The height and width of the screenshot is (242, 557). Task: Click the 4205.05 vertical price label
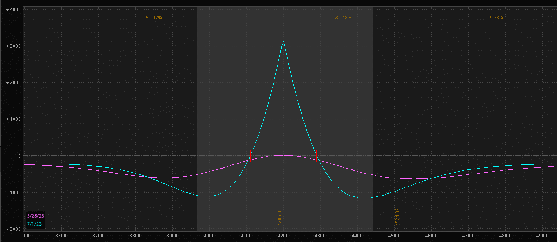(280, 217)
